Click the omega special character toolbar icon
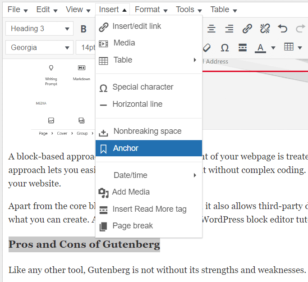 (x=225, y=47)
